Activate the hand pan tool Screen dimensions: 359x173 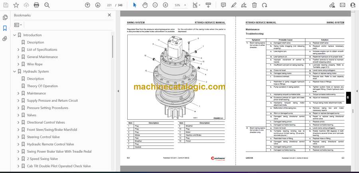click(145, 5)
